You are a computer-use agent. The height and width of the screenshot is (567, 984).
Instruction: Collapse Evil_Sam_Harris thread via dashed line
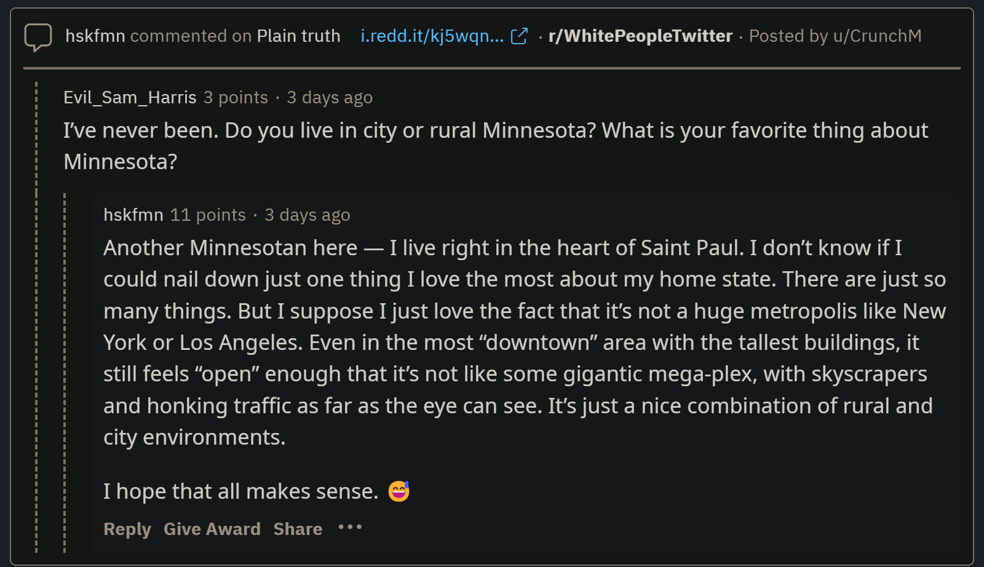pos(36,317)
